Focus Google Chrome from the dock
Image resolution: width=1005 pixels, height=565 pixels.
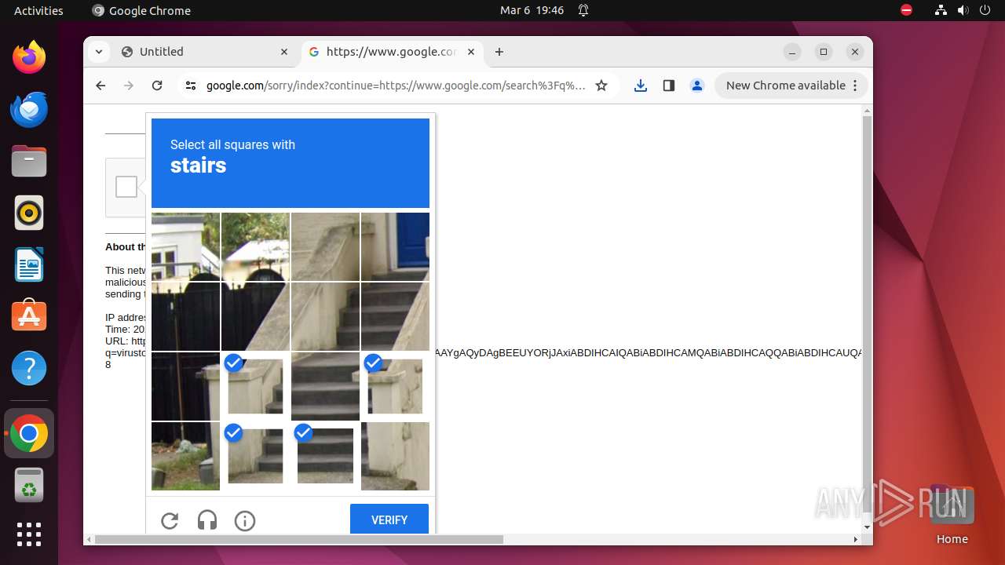click(x=29, y=433)
